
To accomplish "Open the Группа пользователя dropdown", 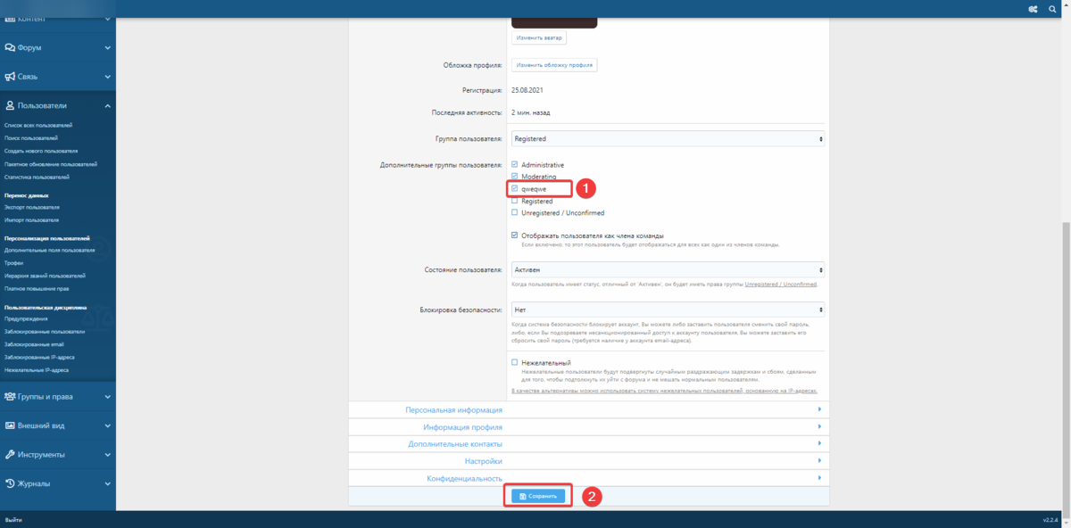I will (x=668, y=139).
